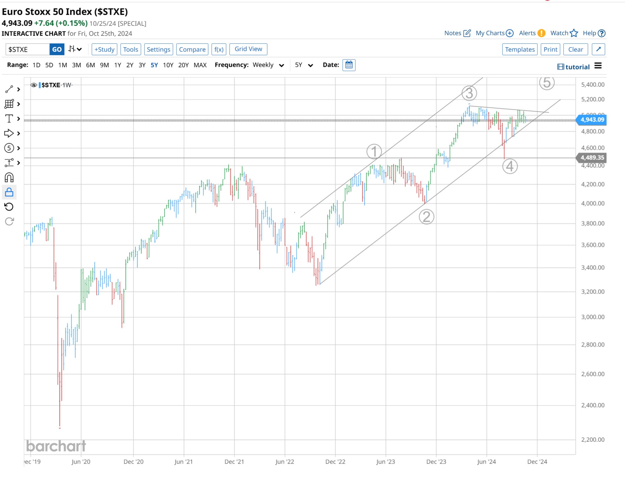Choose the arrow shapes tool
The image size is (625, 478).
tap(9, 133)
